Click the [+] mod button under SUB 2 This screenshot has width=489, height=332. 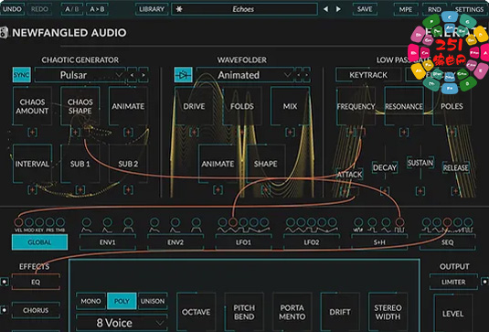128,189
